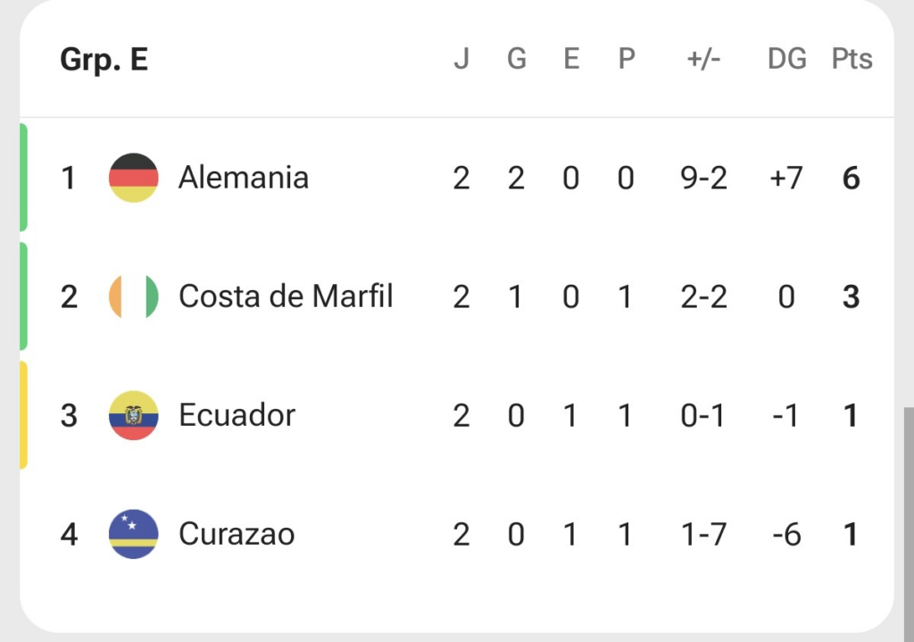Click the Grp. E header title
The image size is (914, 642).
(104, 60)
